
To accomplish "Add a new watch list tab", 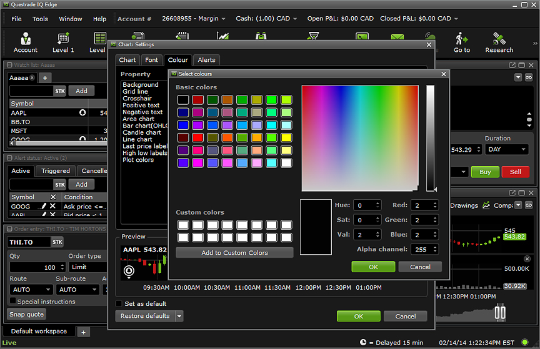I will pyautogui.click(x=45, y=78).
